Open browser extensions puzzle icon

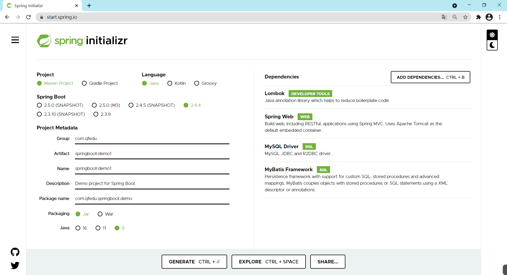478,17
